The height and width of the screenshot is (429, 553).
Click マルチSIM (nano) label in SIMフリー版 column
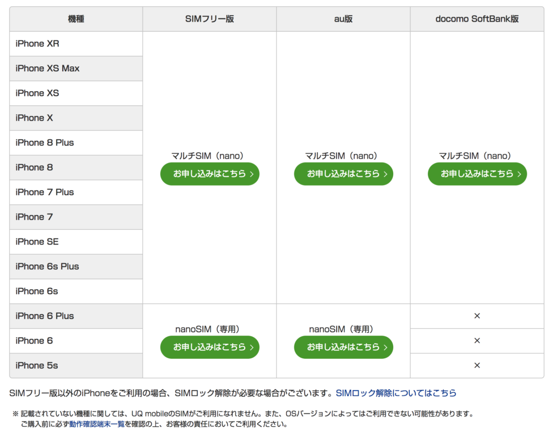(x=207, y=156)
